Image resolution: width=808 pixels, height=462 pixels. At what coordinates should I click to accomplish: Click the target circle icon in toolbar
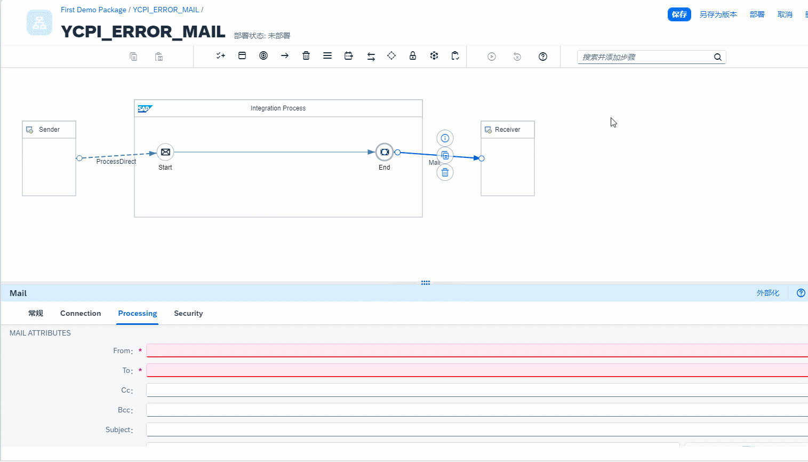point(263,56)
